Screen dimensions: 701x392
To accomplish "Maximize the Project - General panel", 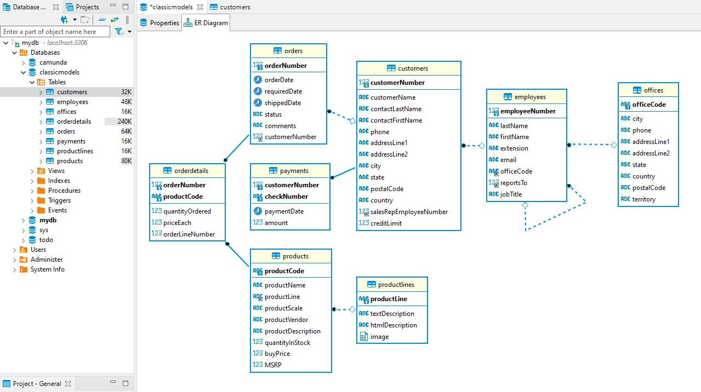I will pos(125,383).
